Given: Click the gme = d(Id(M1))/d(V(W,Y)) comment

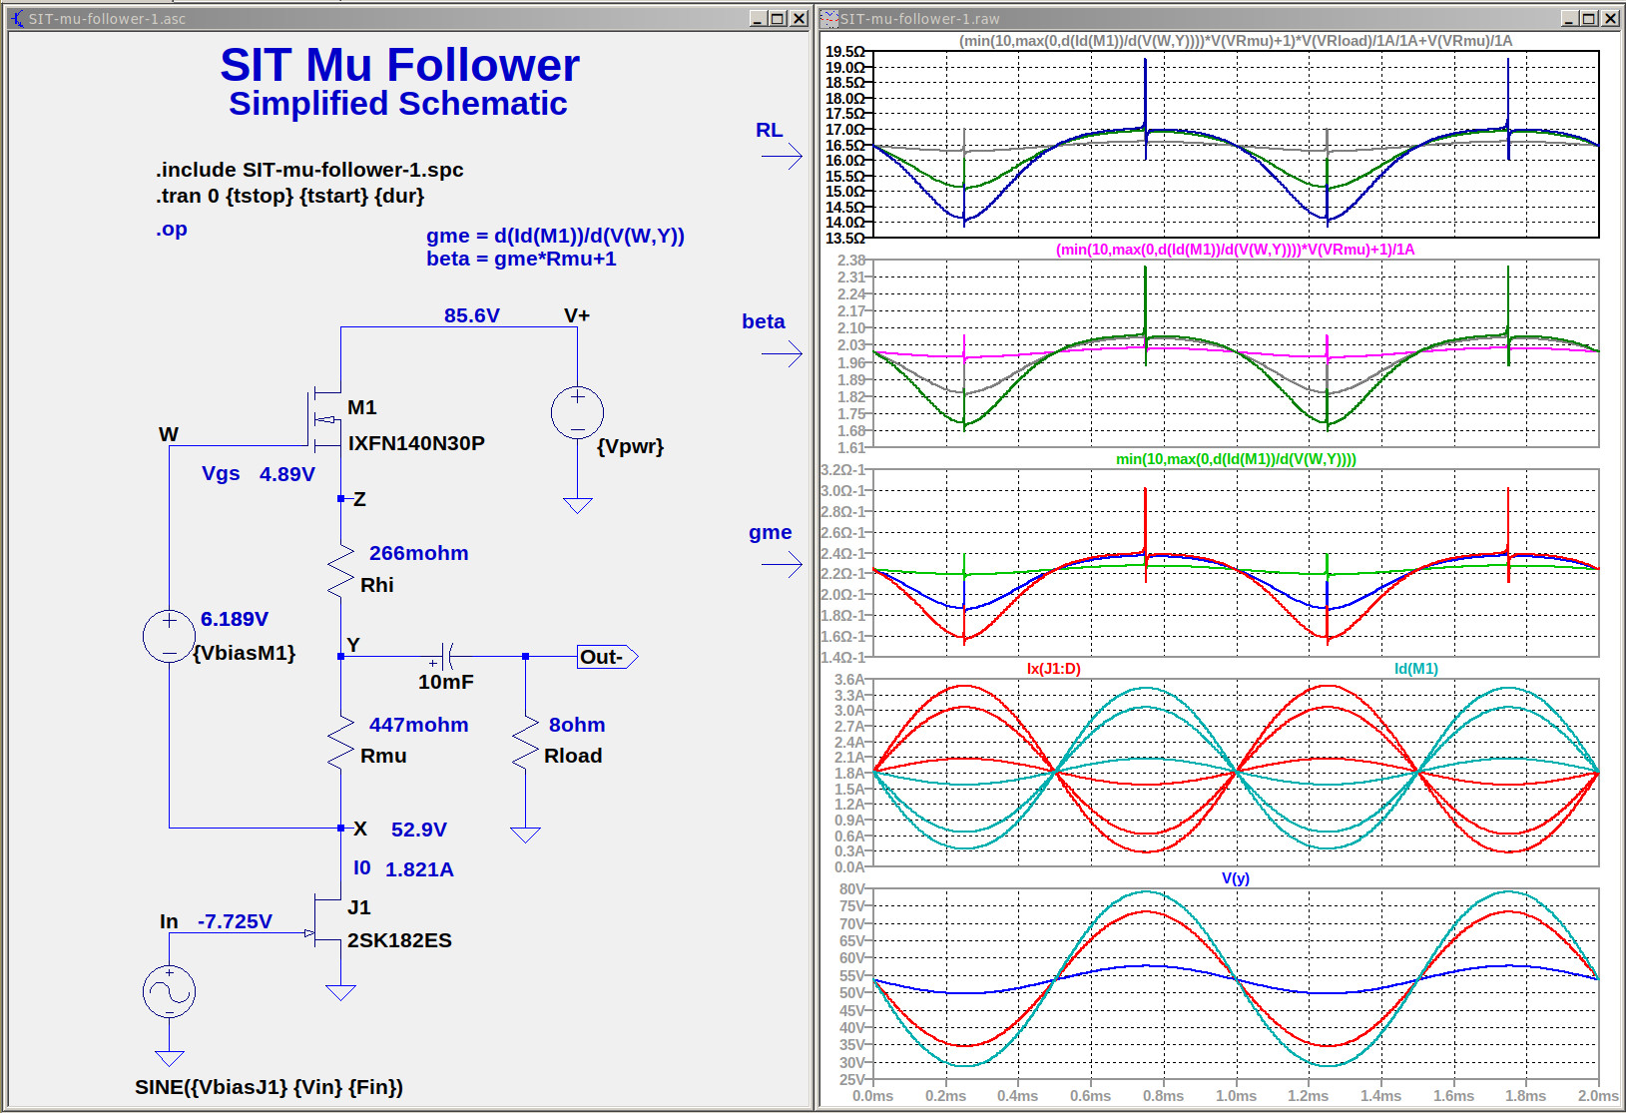Looking at the screenshot, I should (x=555, y=236).
